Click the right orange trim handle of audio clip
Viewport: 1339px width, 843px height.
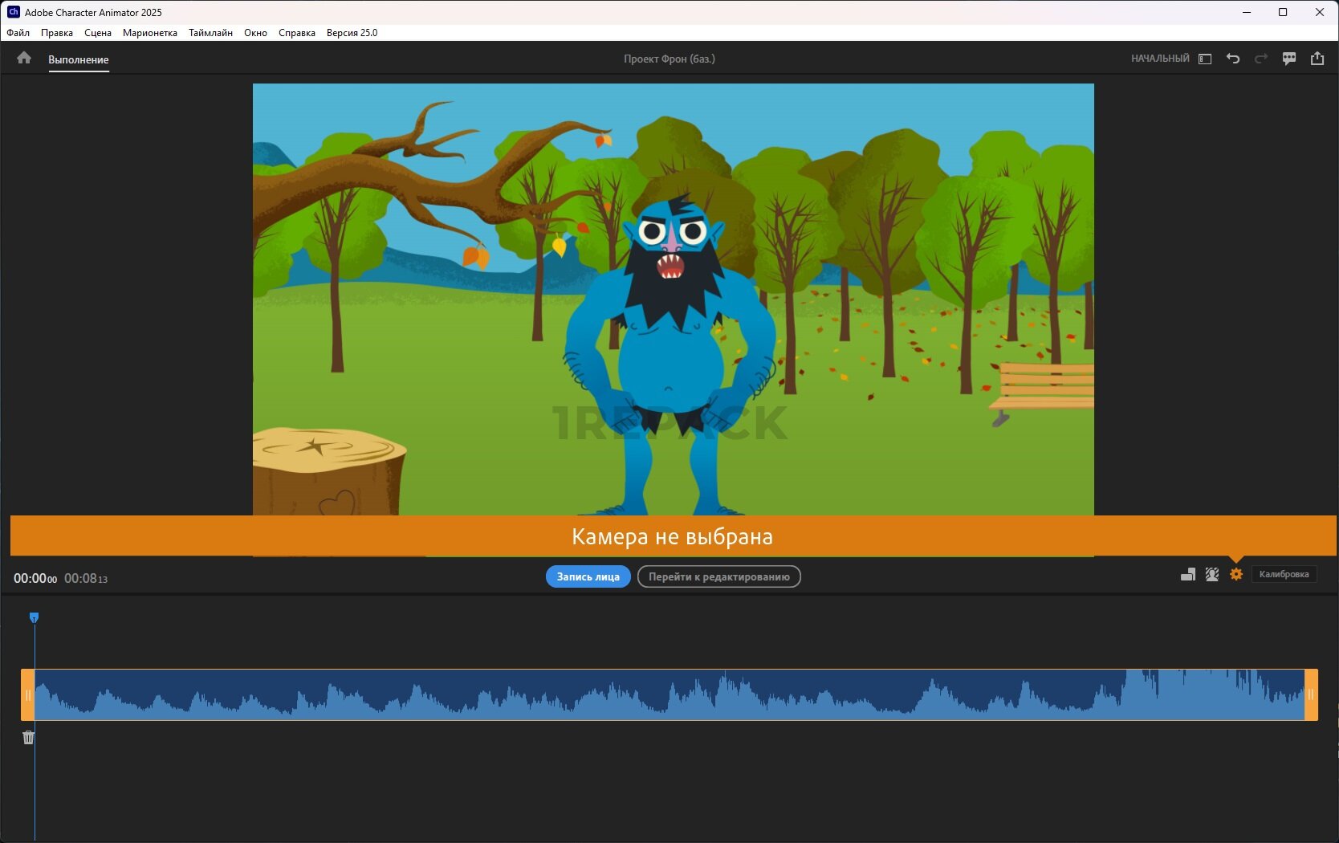(1311, 694)
